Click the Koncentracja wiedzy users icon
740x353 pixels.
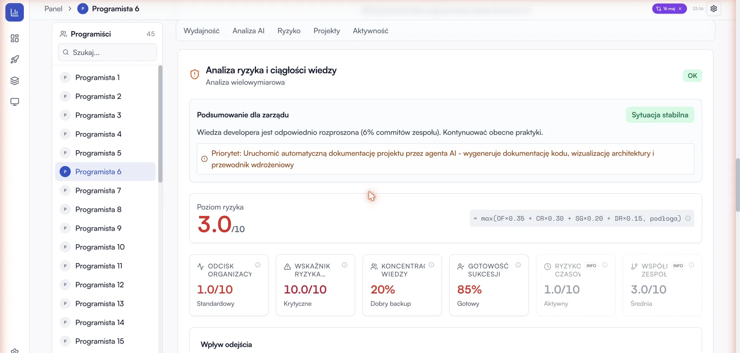click(x=374, y=266)
